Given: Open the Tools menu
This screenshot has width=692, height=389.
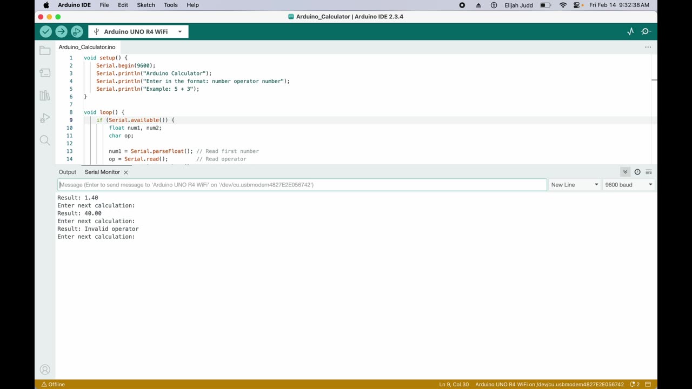Looking at the screenshot, I should point(171,5).
